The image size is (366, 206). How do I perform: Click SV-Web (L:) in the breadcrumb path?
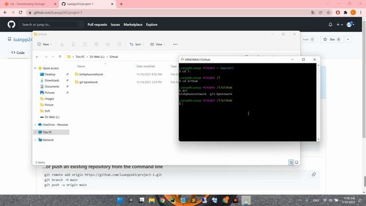(97, 57)
